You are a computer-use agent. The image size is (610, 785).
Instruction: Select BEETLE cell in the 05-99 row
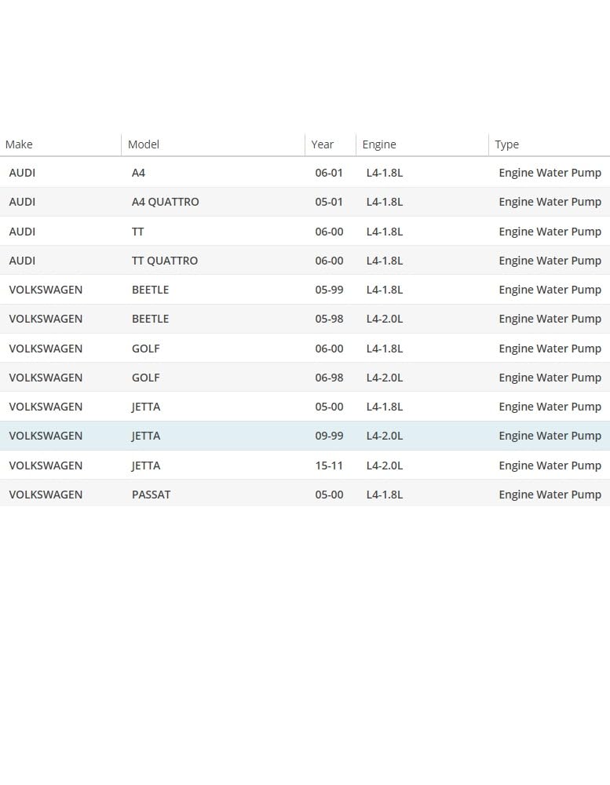[x=150, y=290]
